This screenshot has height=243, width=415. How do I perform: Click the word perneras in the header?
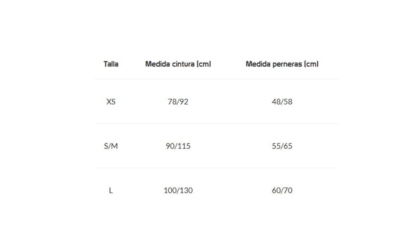pyautogui.click(x=287, y=64)
